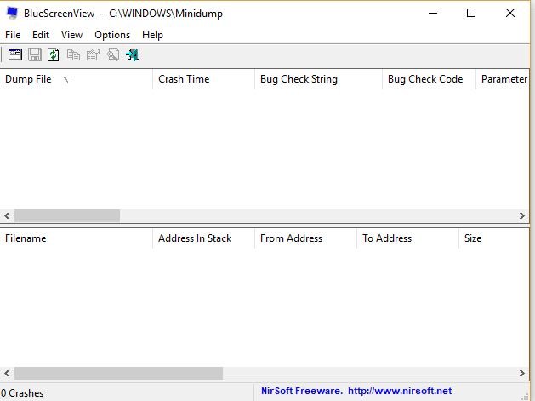Click upper pane scrollbar left arrow
This screenshot has height=401, width=535.
(x=7, y=216)
